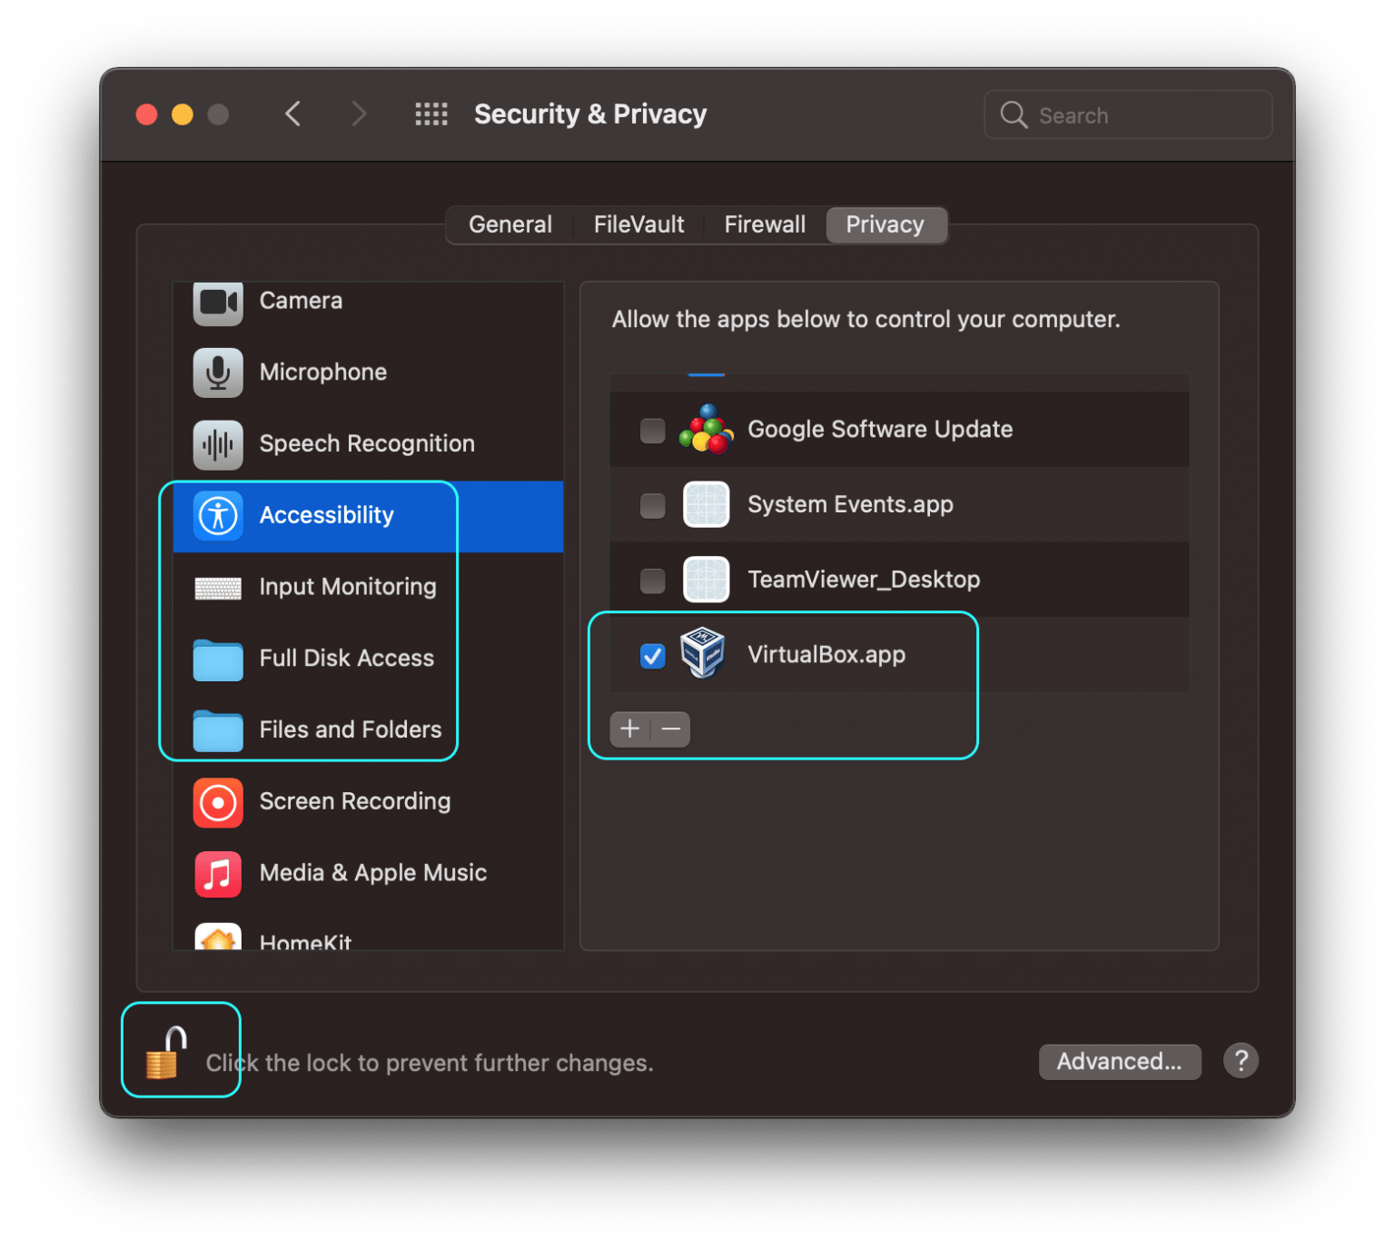Click the Accessibility figure icon
This screenshot has width=1395, height=1250.
(218, 516)
